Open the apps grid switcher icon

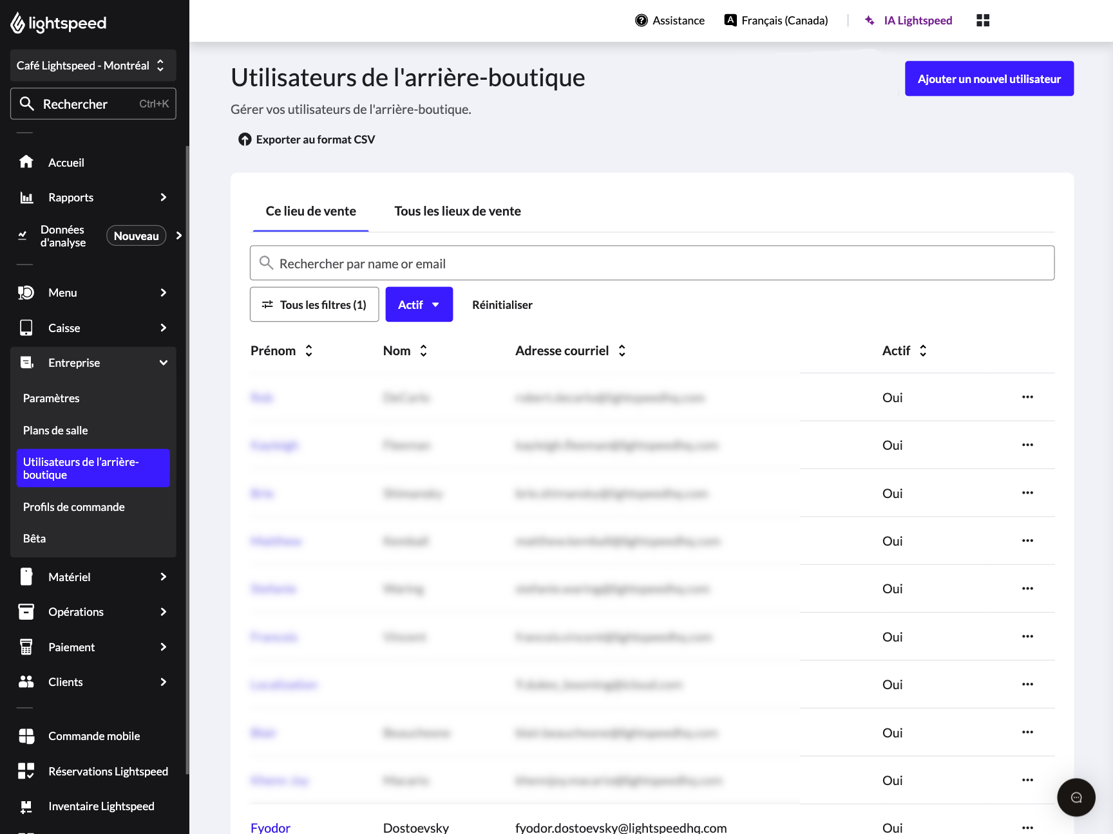coord(983,21)
